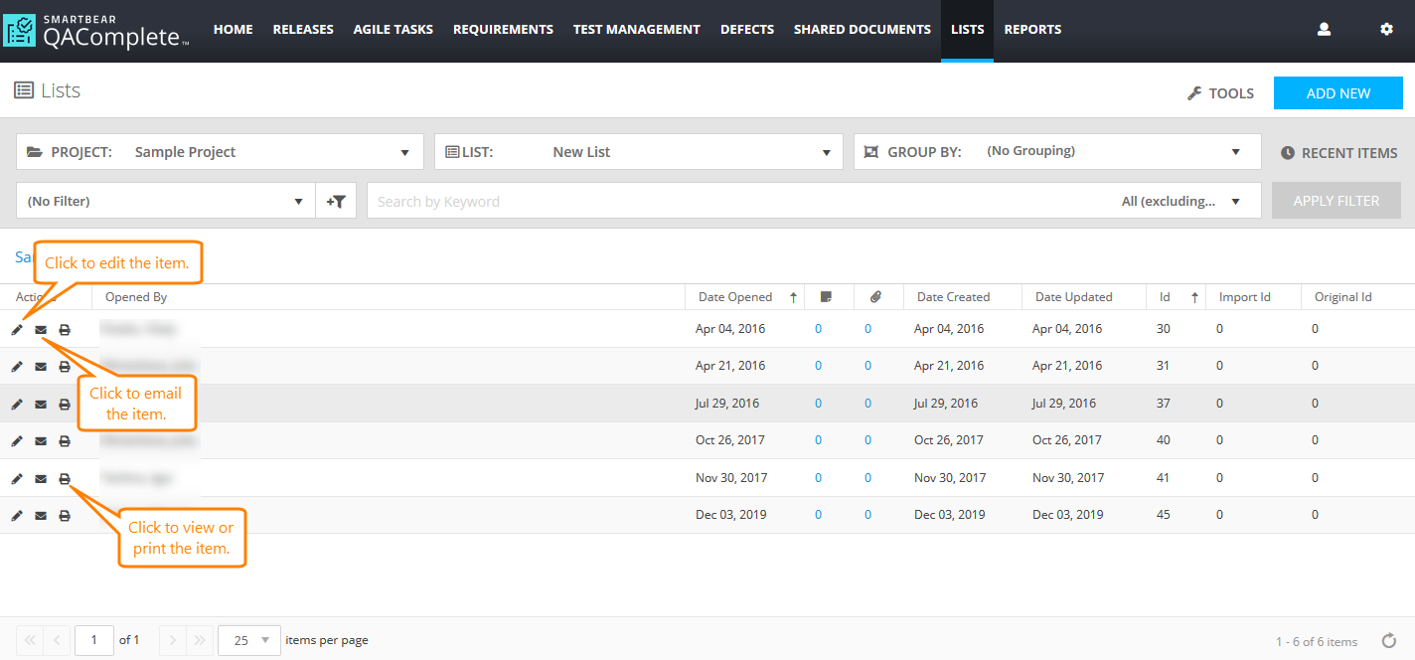The width and height of the screenshot is (1415, 660).
Task: Change the items per page dropdown
Action: point(249,640)
